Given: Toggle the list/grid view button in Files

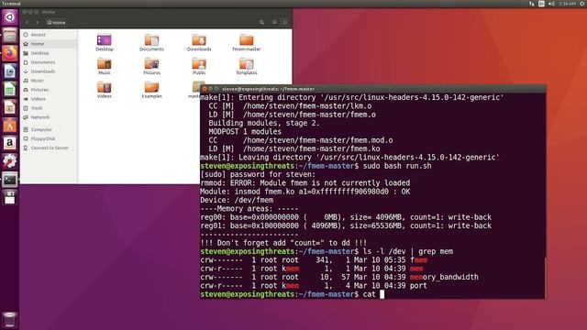Looking at the screenshot, I should pyautogui.click(x=274, y=22).
